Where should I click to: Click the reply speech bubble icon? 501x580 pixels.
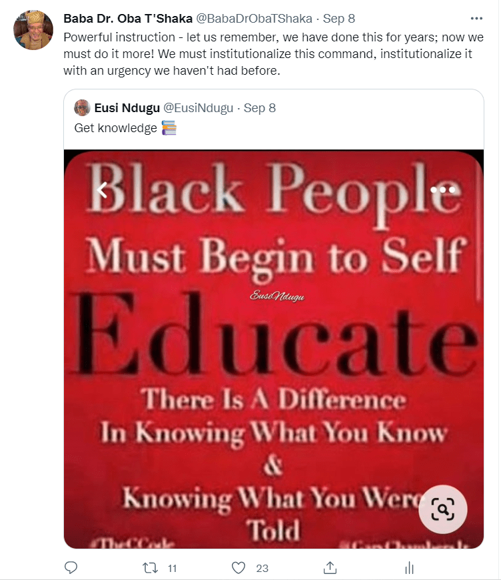(71, 567)
